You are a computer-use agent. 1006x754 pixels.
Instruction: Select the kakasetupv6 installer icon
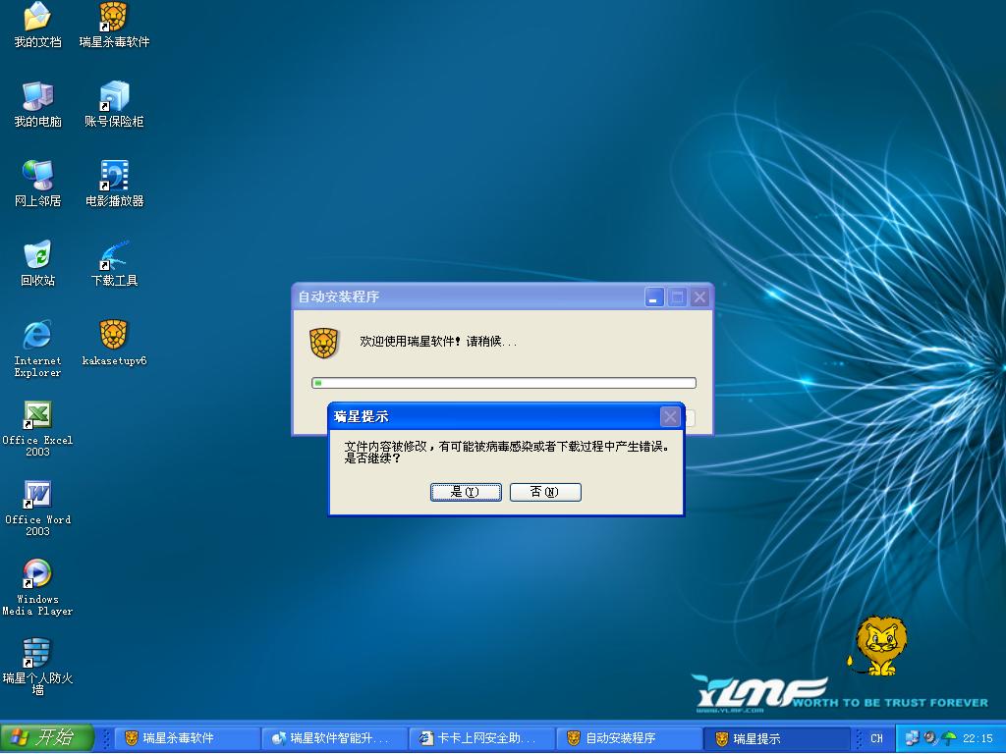click(x=114, y=343)
